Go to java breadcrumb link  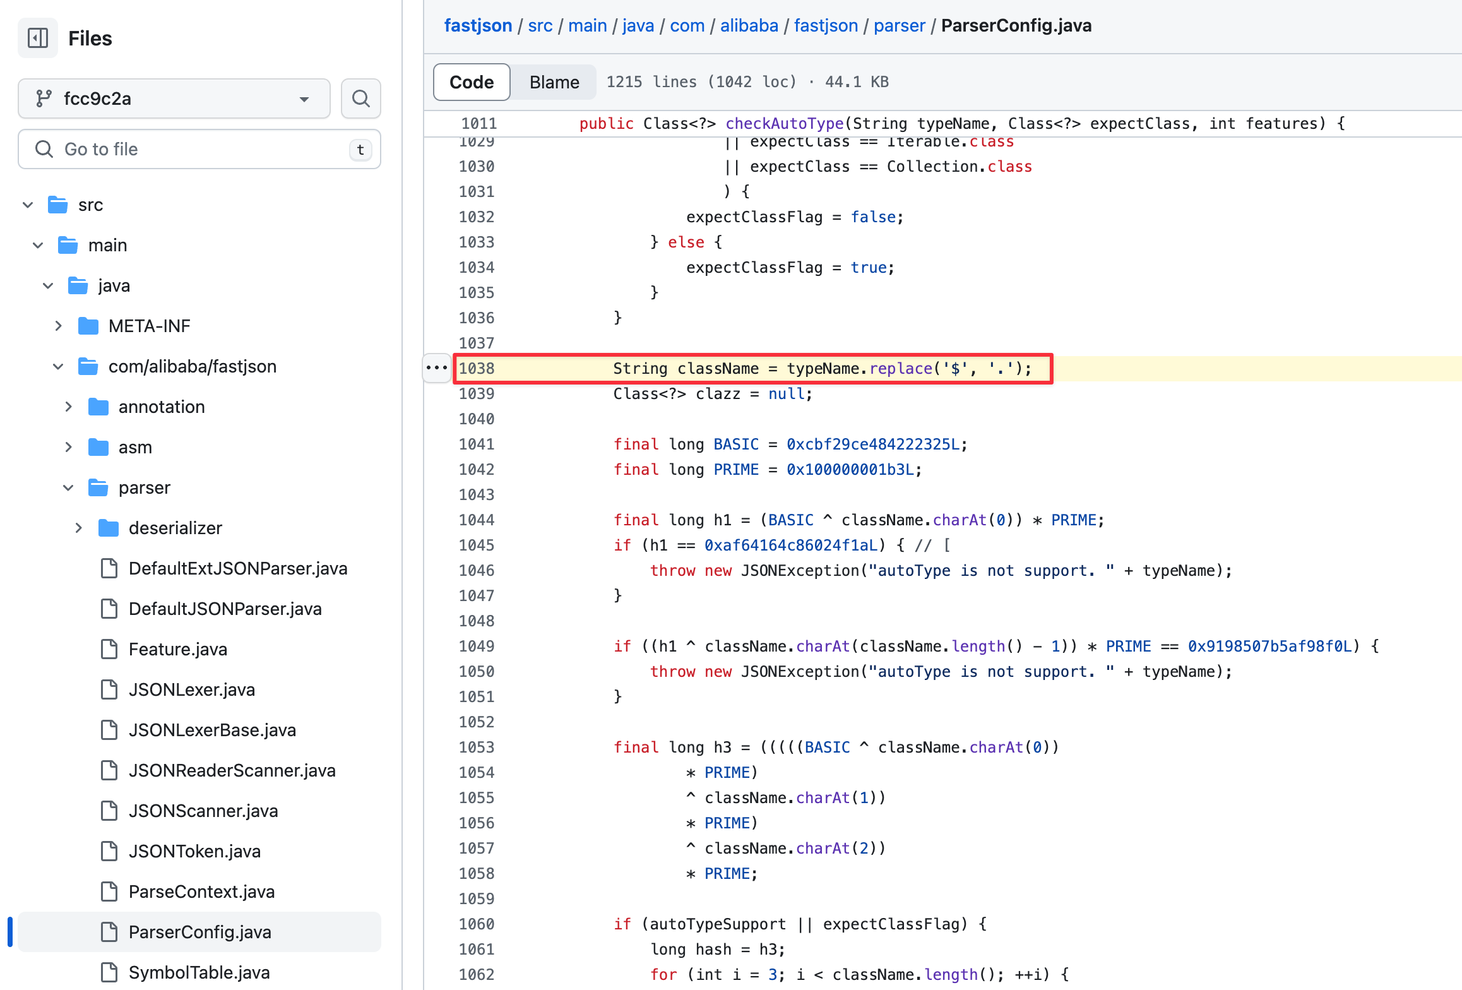pos(638,25)
